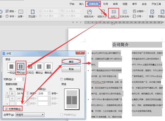The width and height of the screenshot is (165, 121).
Task: Click the 栏数 number input field
Action: (18, 79)
